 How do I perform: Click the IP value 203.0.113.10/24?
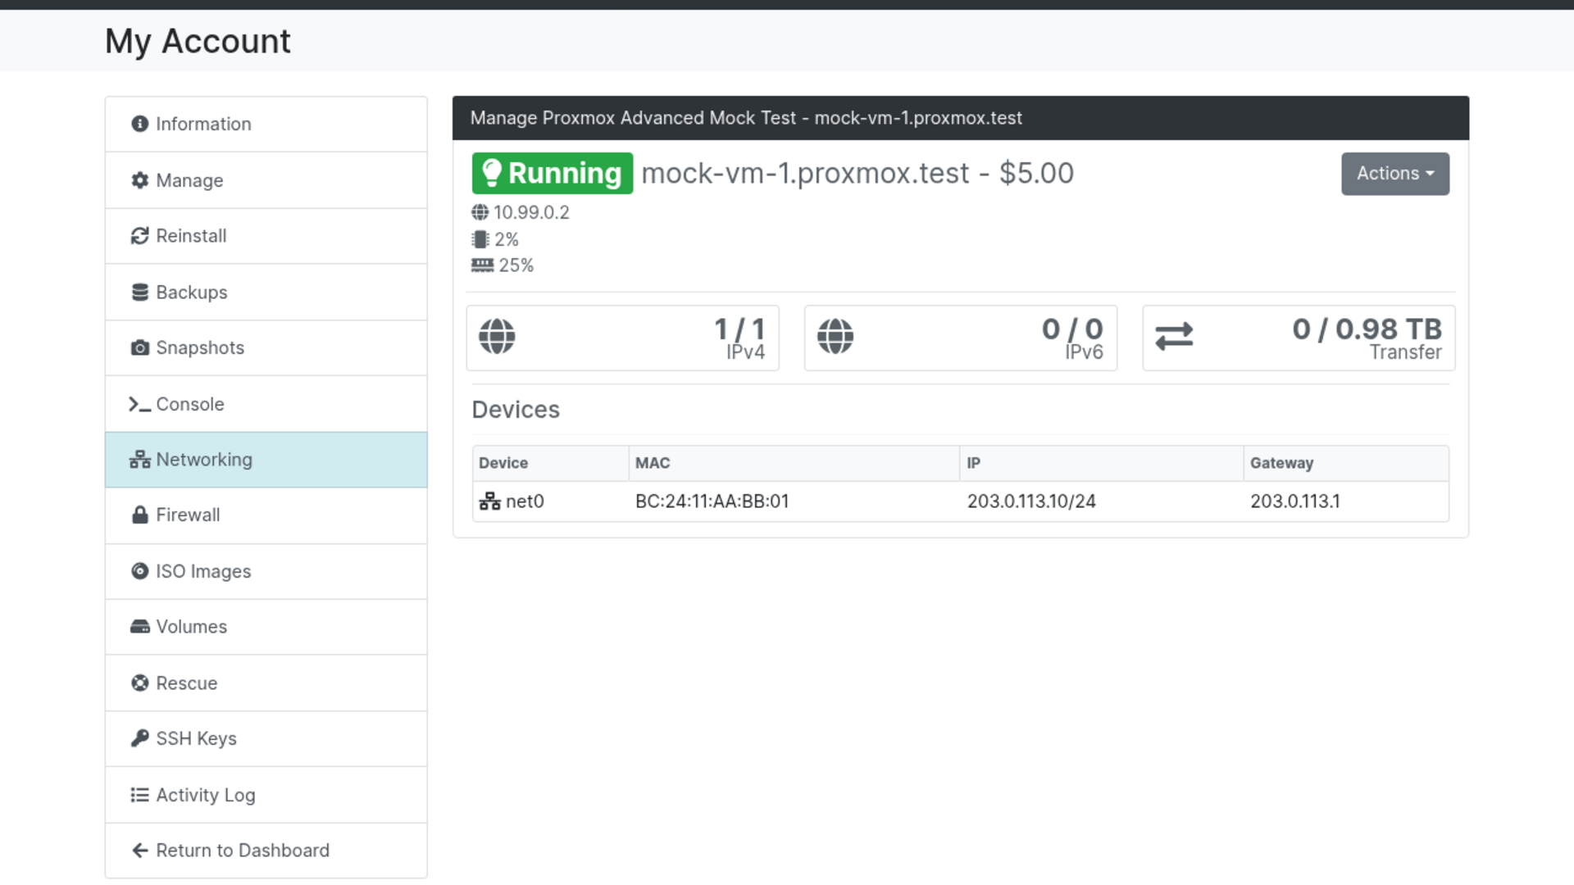click(1031, 501)
